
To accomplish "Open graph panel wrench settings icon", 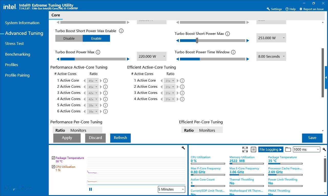I will [x=183, y=148].
